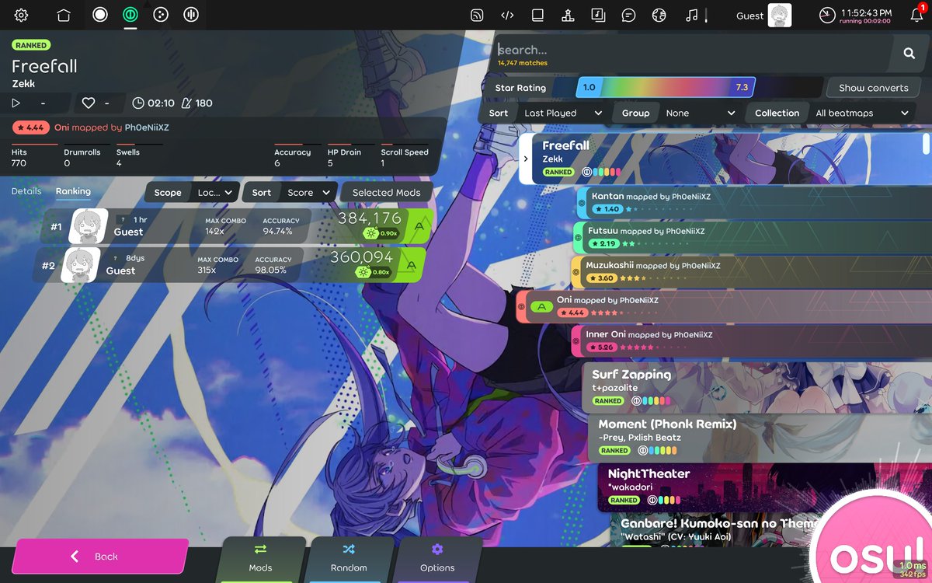Click the pink Back button

click(99, 557)
